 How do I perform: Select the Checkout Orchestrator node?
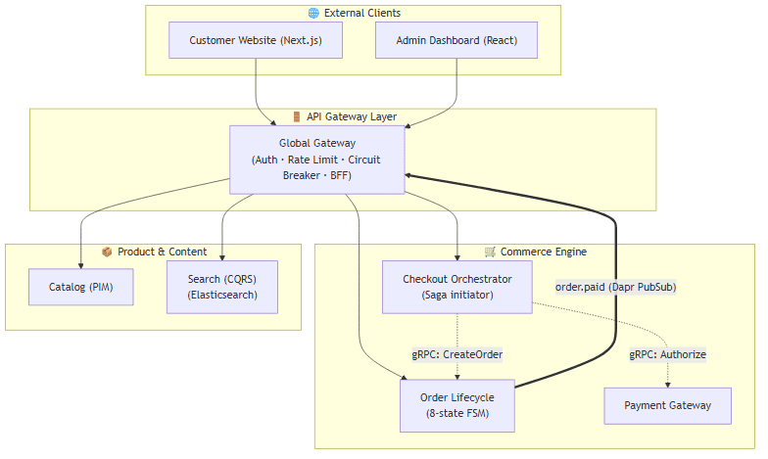pos(457,287)
